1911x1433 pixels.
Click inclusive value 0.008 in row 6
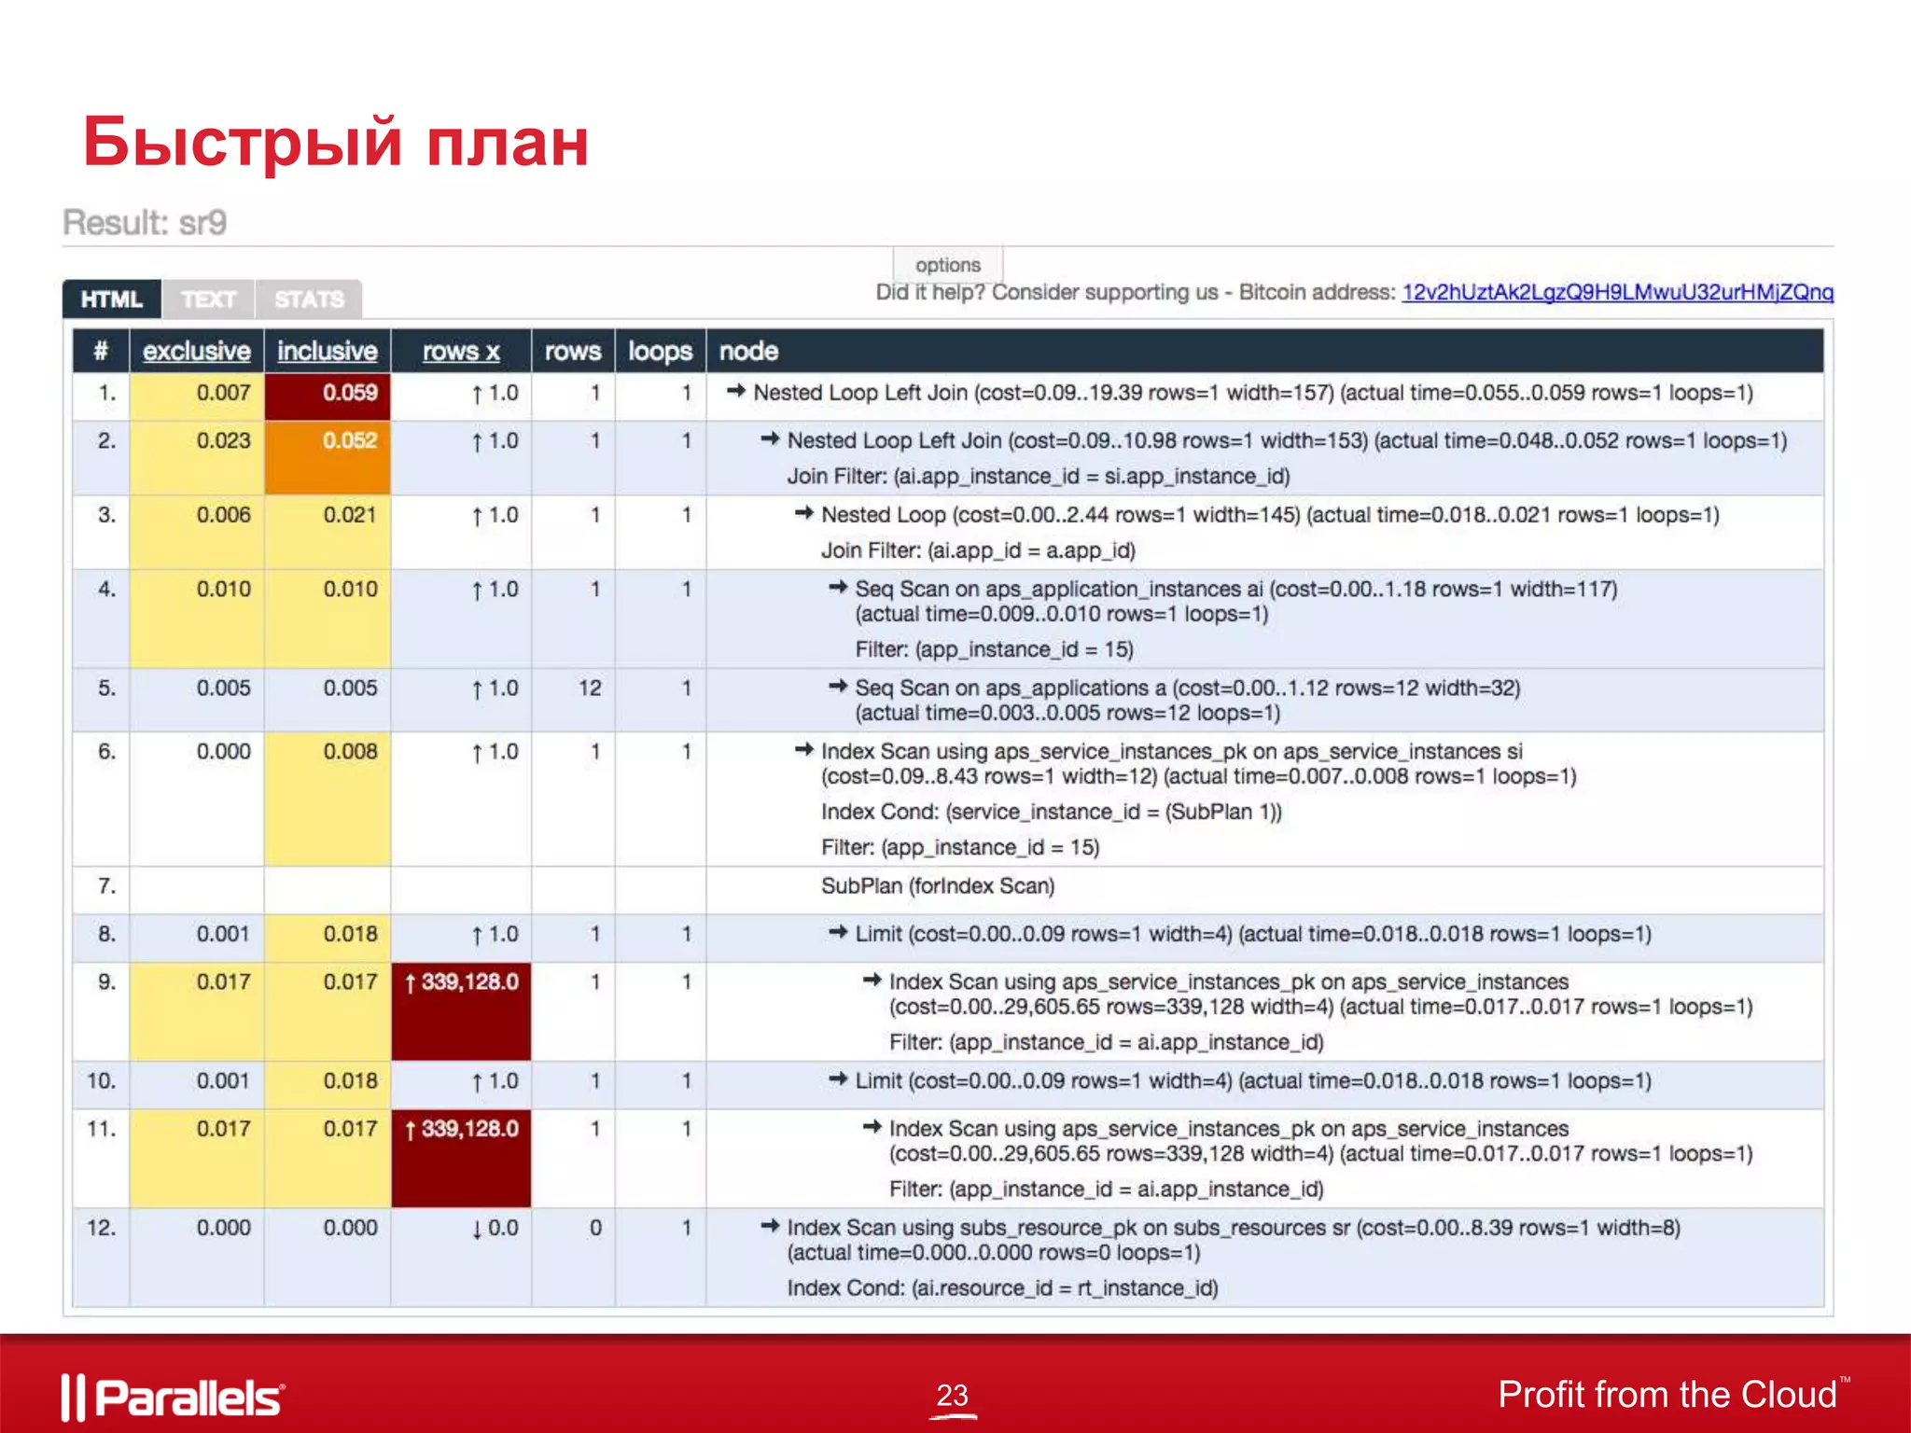coord(350,751)
